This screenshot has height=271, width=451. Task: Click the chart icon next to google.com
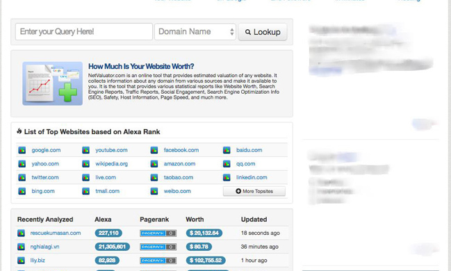22,150
